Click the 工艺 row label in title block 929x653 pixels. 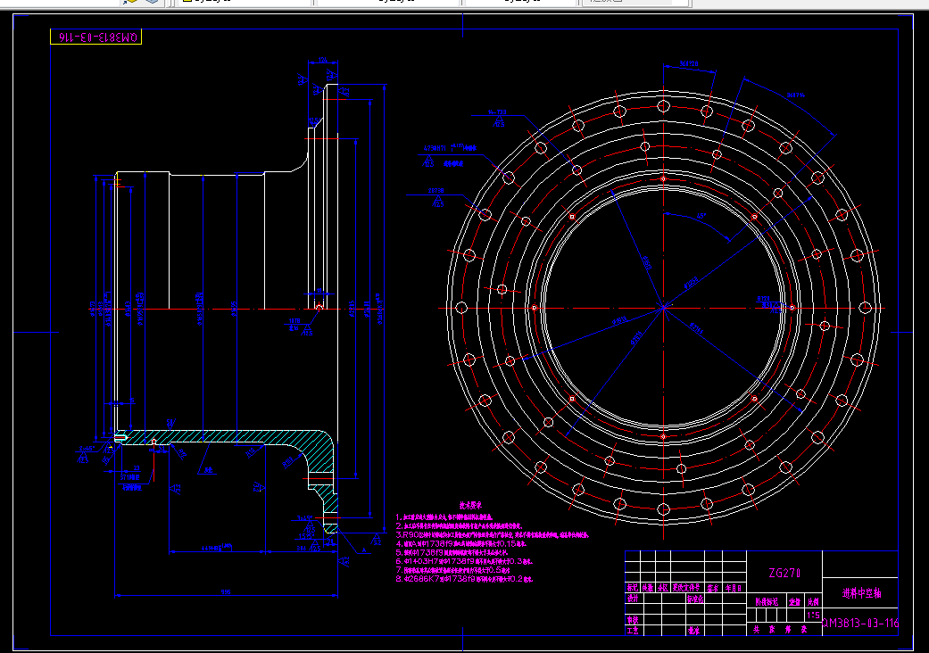click(633, 631)
